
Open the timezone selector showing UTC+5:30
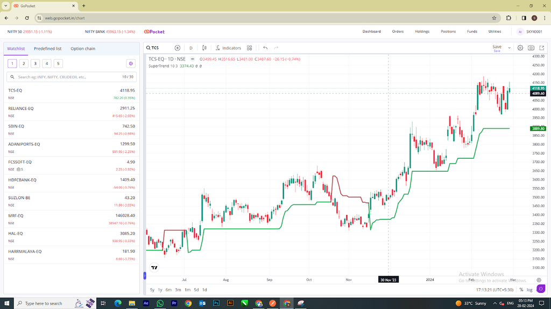click(x=495, y=290)
